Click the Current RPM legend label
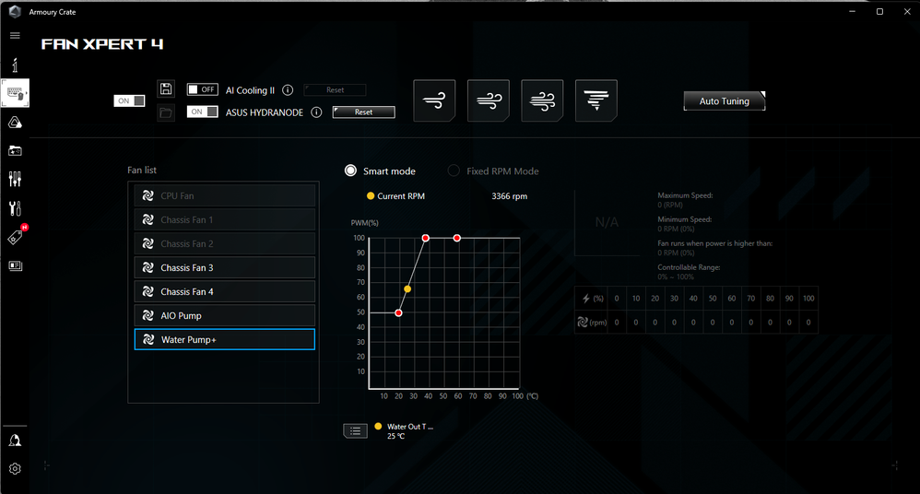Image resolution: width=920 pixels, height=494 pixels. tap(401, 196)
